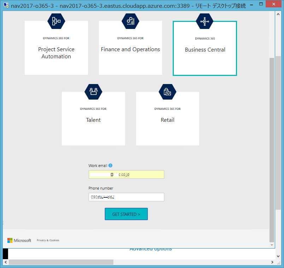Viewport: 284px width, 268px height.
Task: Click the outer window vertical scrollbar thumb
Action: tap(278, 133)
